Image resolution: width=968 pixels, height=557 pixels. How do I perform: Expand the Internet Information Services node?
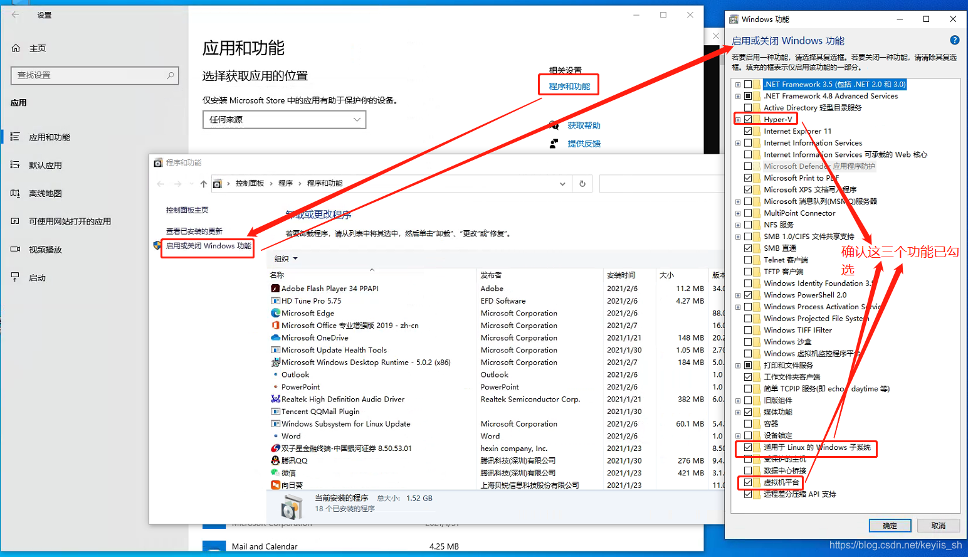738,143
